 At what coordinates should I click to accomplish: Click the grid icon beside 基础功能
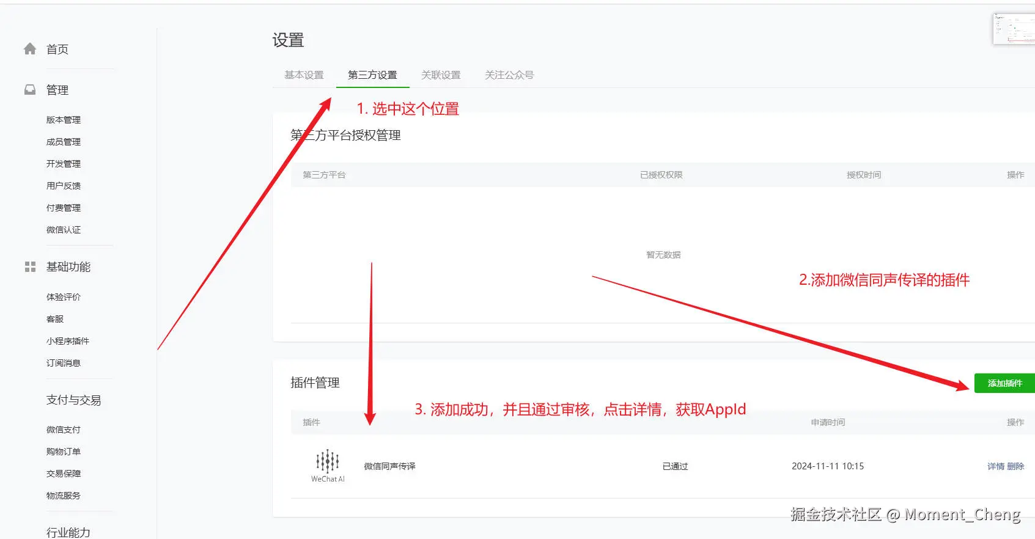(x=30, y=267)
